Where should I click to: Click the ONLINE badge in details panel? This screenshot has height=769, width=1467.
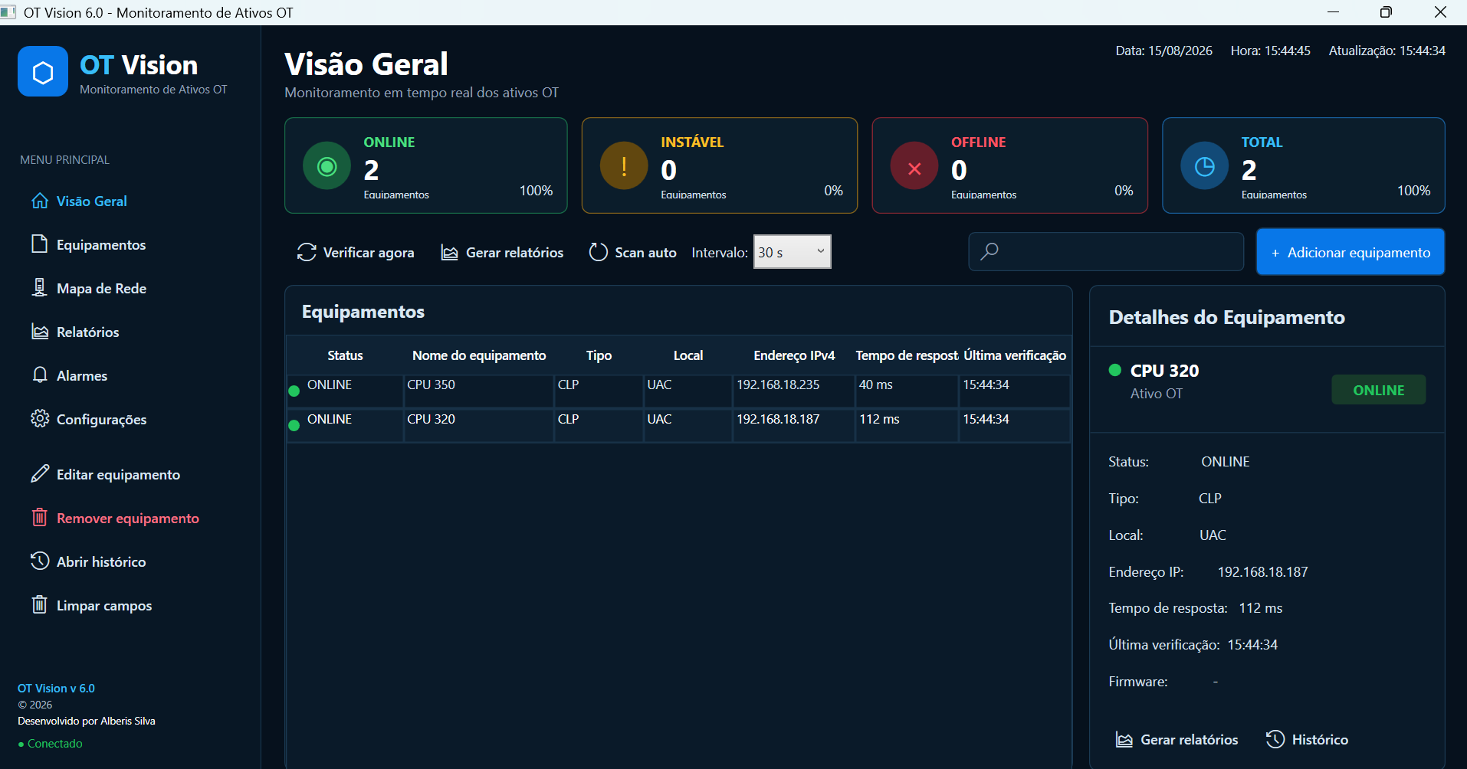click(1378, 390)
